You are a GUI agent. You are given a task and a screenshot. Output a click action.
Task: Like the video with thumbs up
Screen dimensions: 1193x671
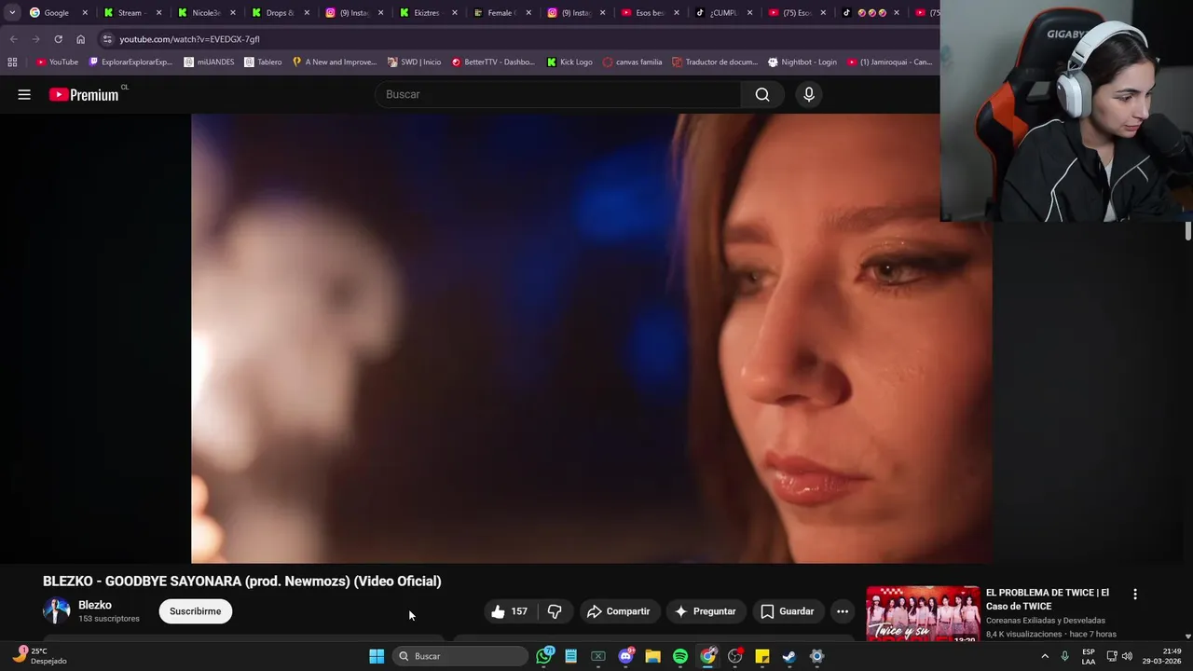click(509, 611)
